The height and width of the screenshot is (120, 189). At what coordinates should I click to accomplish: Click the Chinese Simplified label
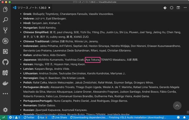tap(36, 32)
